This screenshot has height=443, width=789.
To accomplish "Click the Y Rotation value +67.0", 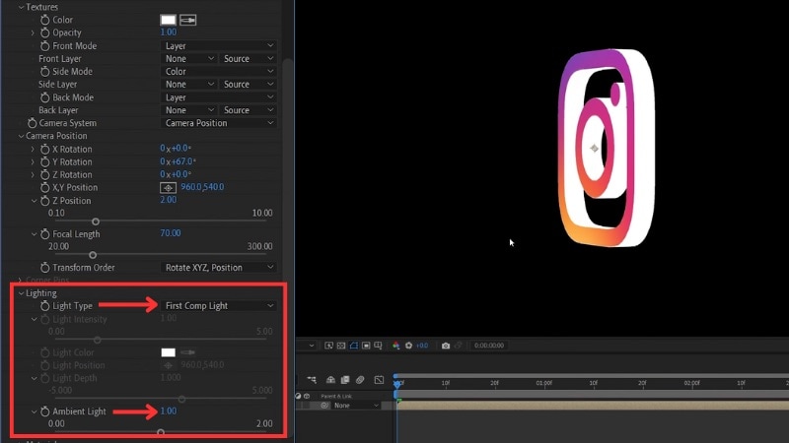I will pyautogui.click(x=183, y=161).
